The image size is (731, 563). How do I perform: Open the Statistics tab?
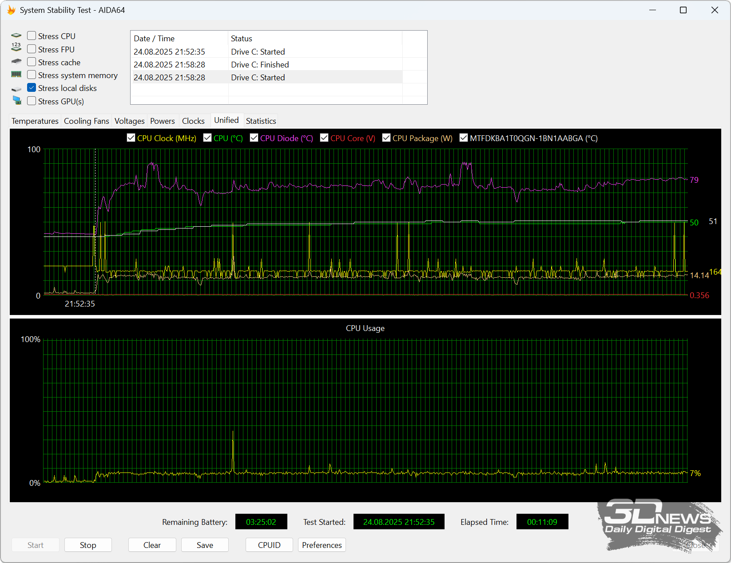click(x=261, y=121)
